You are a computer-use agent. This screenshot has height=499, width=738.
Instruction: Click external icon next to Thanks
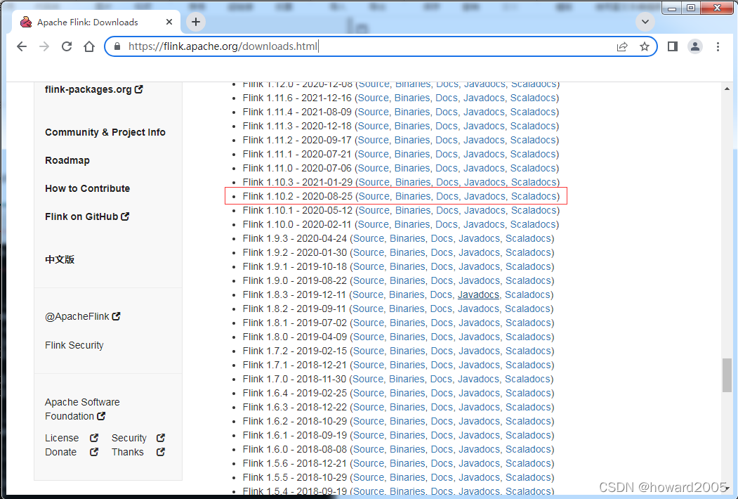coord(161,452)
